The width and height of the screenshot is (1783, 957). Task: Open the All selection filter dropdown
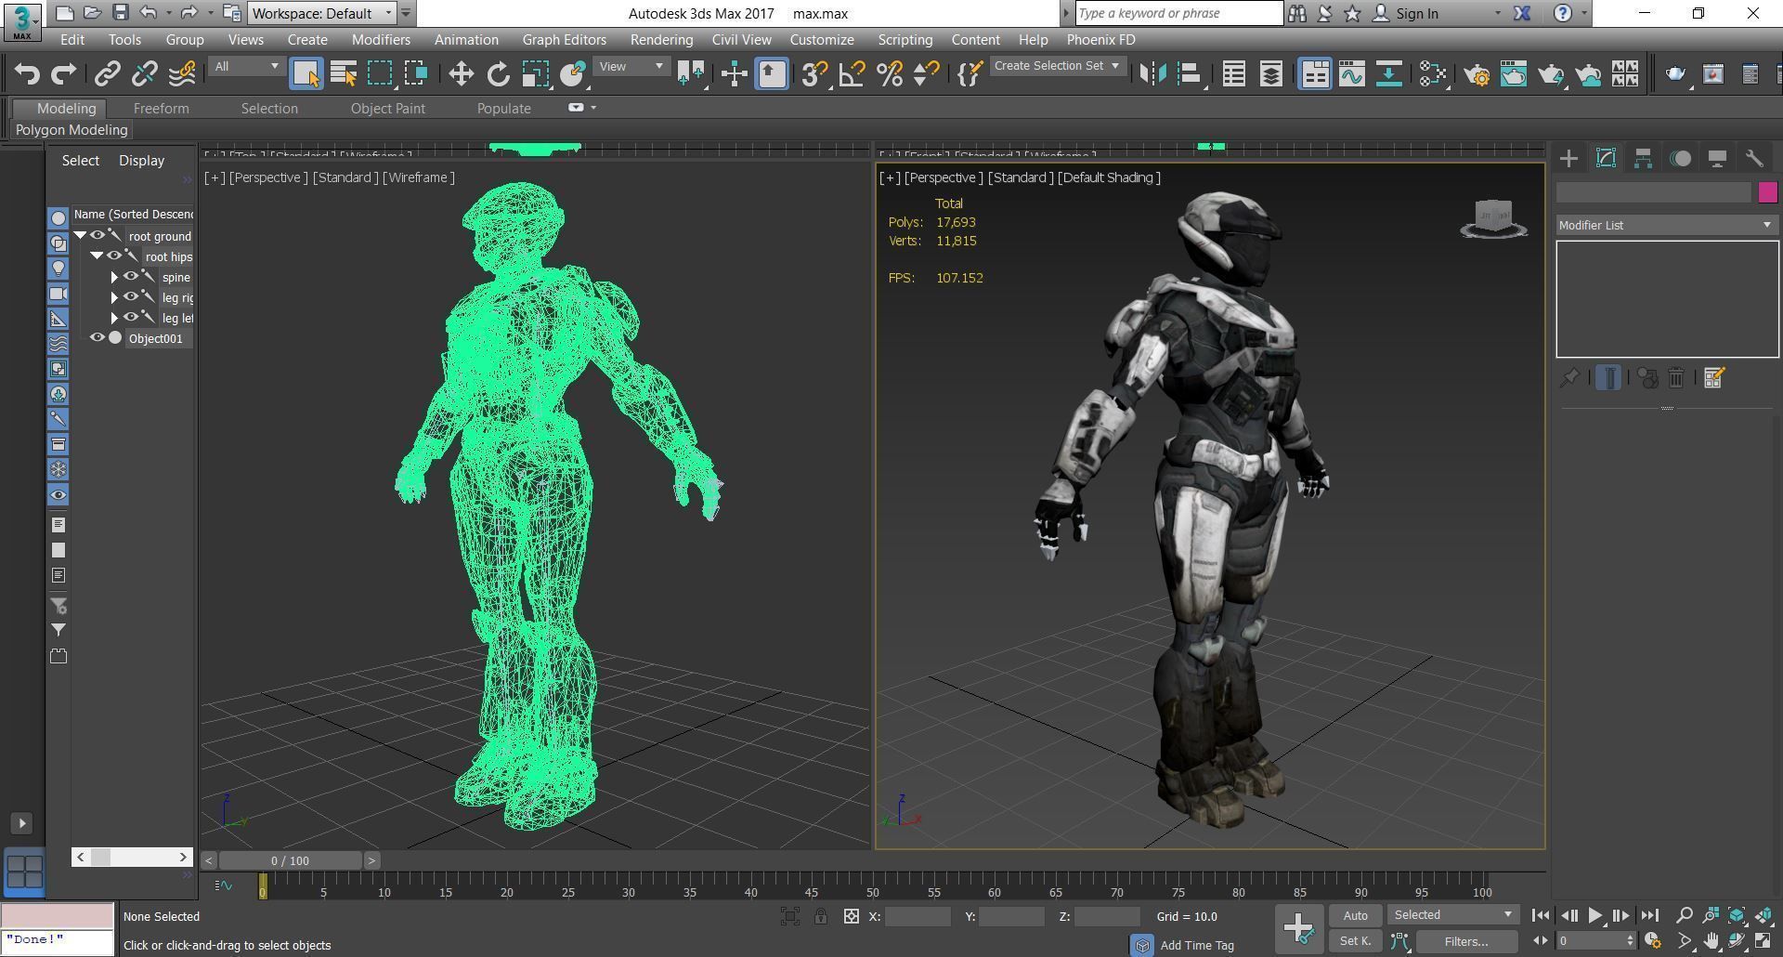tap(246, 67)
